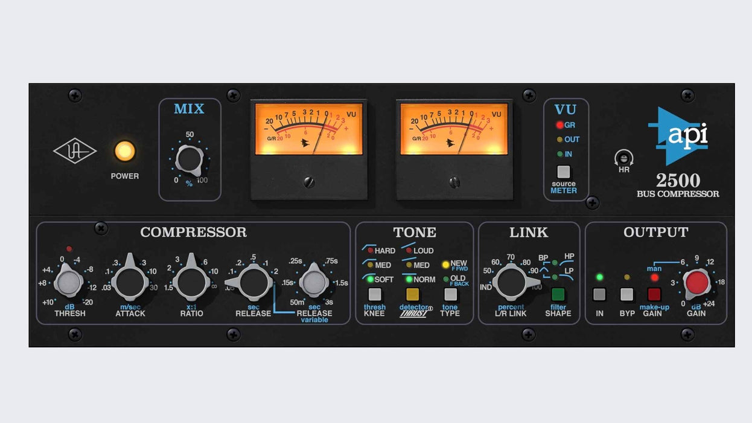The width and height of the screenshot is (752, 423).
Task: Select the NORM thrust LED
Action: pyautogui.click(x=409, y=279)
